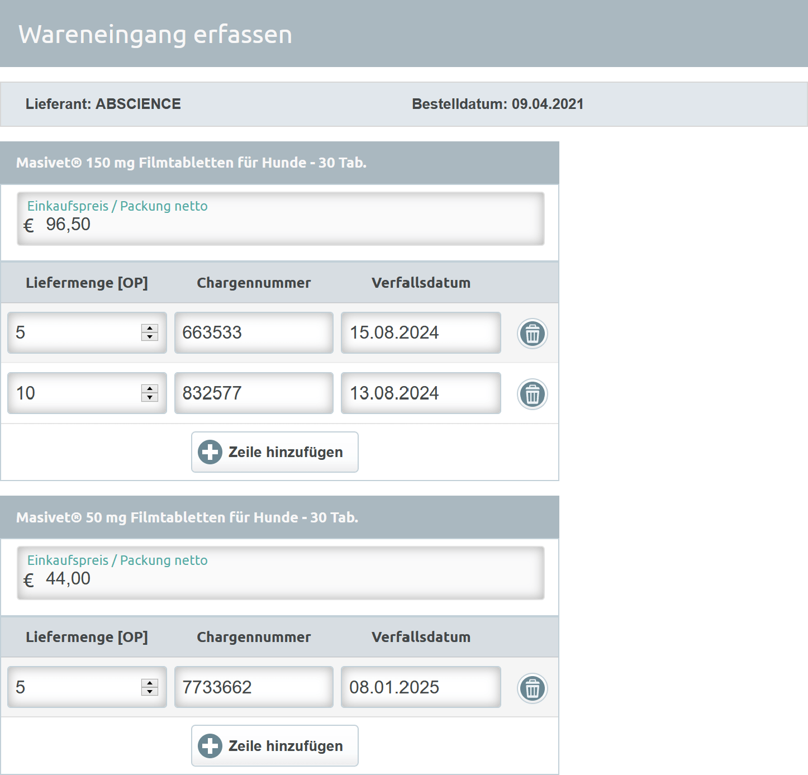The image size is (808, 775).
Task: Select Masivet 50 mg product header
Action: point(279,517)
